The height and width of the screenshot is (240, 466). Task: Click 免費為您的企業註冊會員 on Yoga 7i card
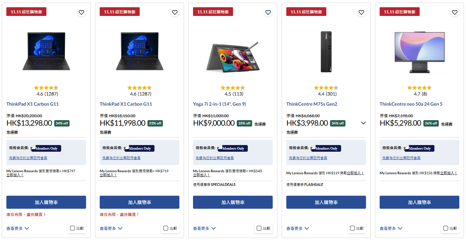pyautogui.click(x=214, y=158)
